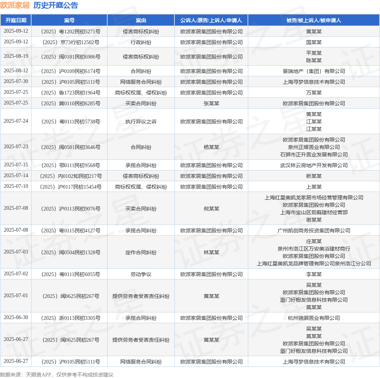
Task: Select the 案由 column header
Action: [x=141, y=20]
